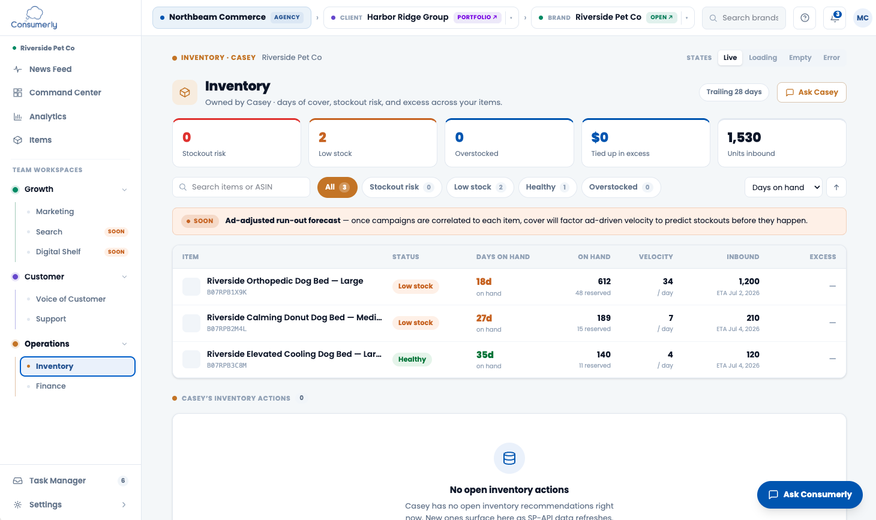Open the Days on hand sort dropdown
Image resolution: width=876 pixels, height=520 pixels.
[784, 187]
